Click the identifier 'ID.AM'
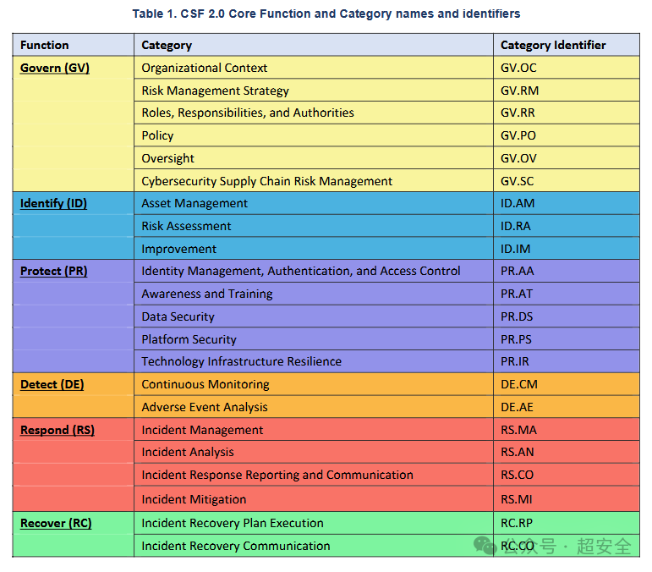Image resolution: width=652 pixels, height=572 pixels. [x=518, y=203]
